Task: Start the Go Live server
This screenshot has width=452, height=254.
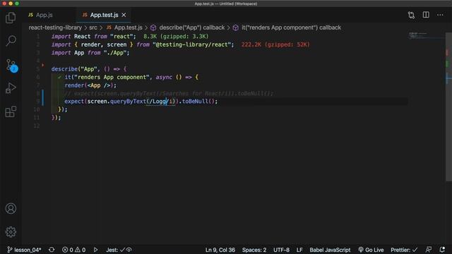Action: (x=371, y=250)
